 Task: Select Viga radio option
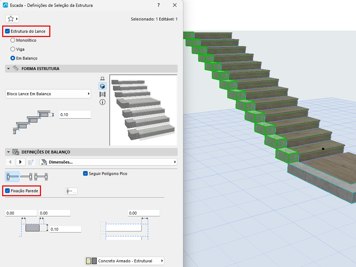(x=13, y=49)
